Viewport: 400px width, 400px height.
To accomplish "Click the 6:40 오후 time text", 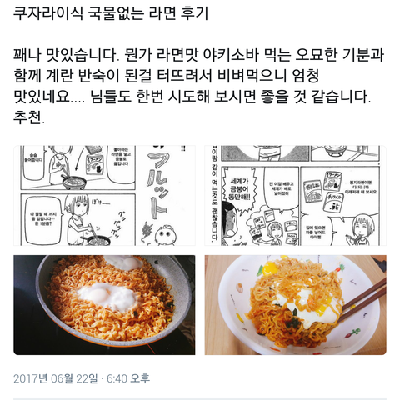I will coord(128,378).
